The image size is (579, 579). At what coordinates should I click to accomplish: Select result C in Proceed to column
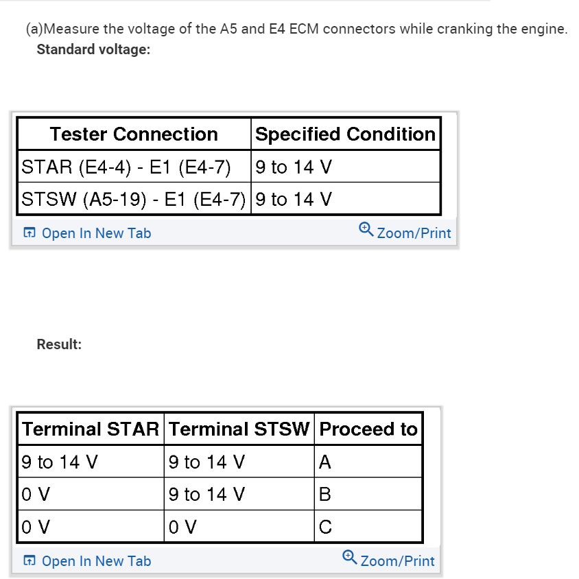[x=325, y=528]
